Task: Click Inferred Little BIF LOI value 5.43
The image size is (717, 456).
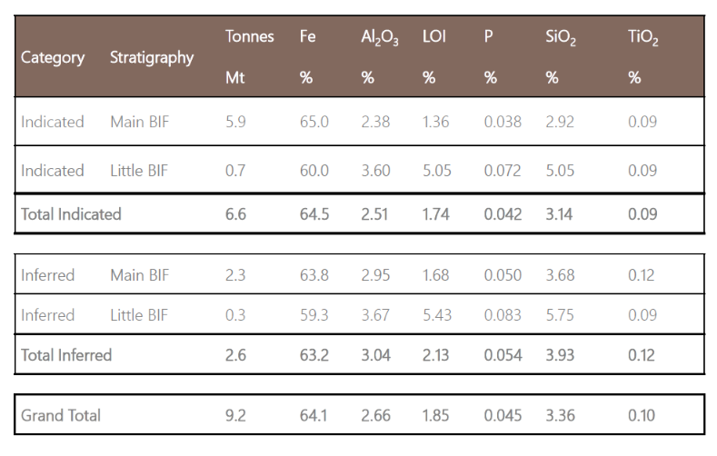Action: [x=437, y=315]
